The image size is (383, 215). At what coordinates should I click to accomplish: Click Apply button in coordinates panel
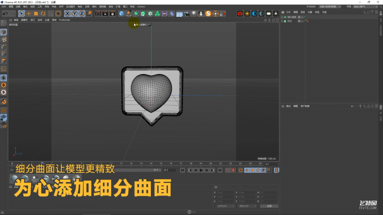[x=269, y=206]
